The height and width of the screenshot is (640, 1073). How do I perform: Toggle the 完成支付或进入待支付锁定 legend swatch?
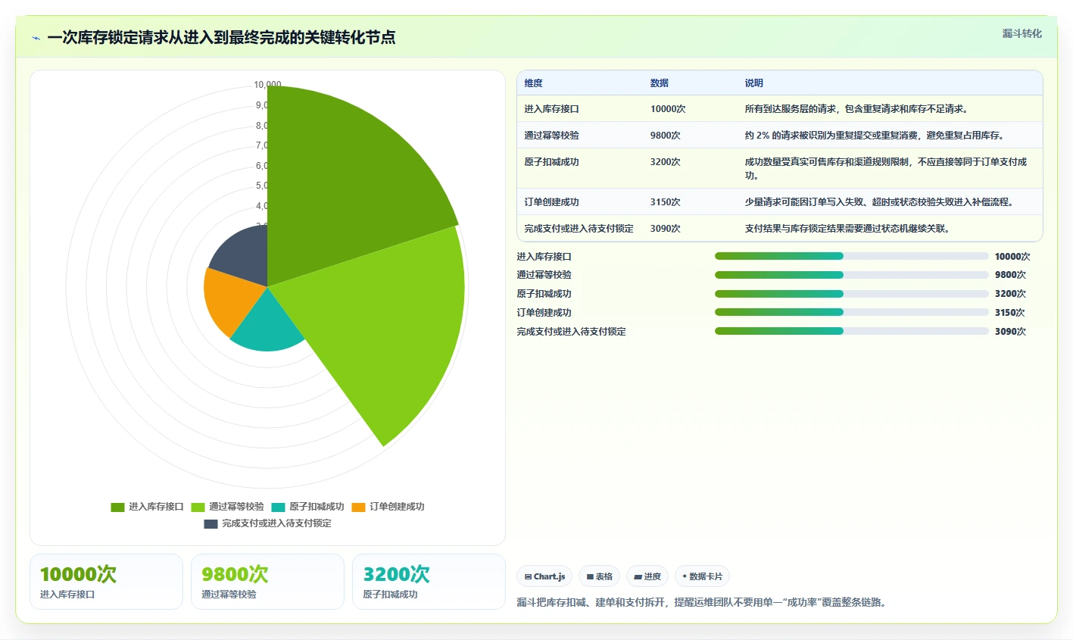coord(211,523)
